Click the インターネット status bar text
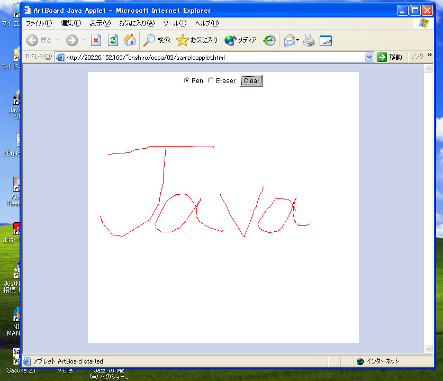Image resolution: width=443 pixels, height=381 pixels. click(x=383, y=361)
